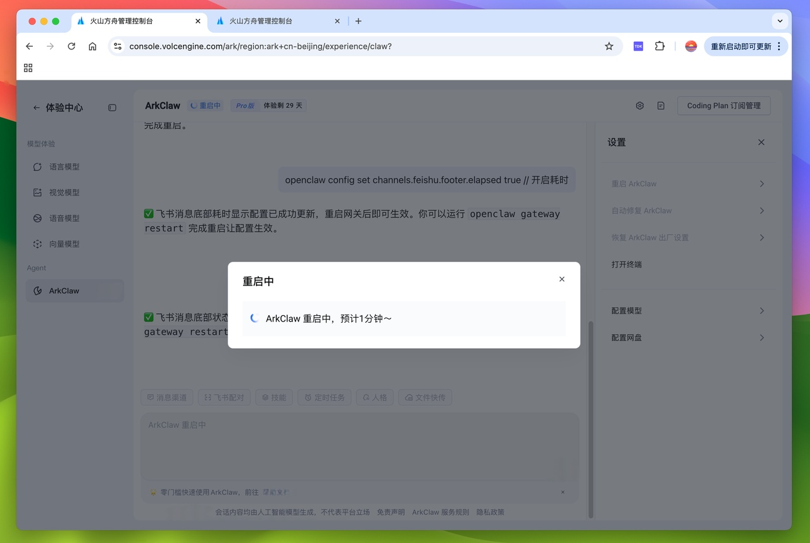Screen dimensions: 810x543
Task: Open the 人格 configuration chip
Action: click(375, 397)
